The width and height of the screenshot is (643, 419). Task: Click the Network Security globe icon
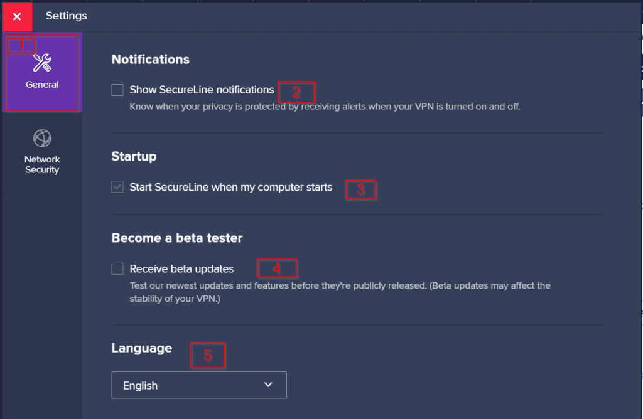(42, 138)
